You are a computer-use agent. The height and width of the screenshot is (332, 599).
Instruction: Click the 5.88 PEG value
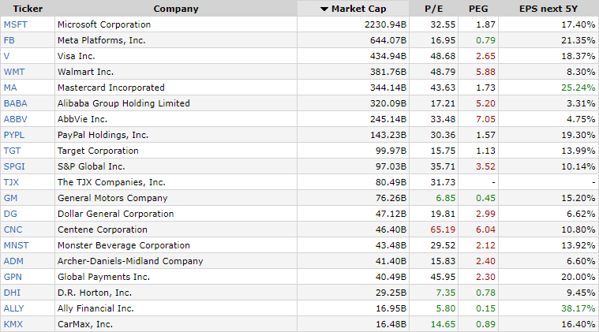(485, 72)
